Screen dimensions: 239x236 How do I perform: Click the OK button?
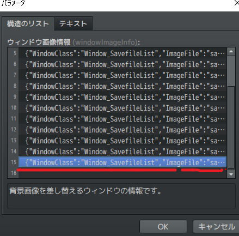point(163,227)
